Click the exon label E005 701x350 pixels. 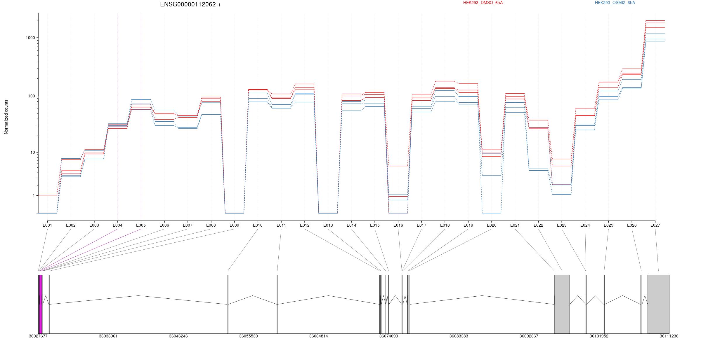click(141, 225)
